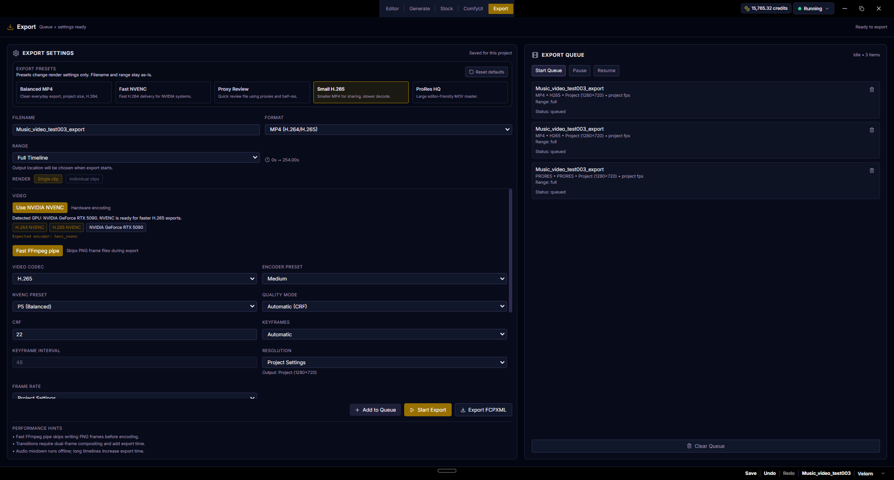The height and width of the screenshot is (480, 894).
Task: Switch to the Generate tab
Action: [x=420, y=9]
